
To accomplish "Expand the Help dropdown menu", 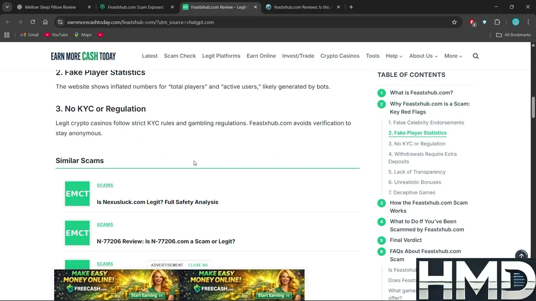I will click(x=394, y=56).
